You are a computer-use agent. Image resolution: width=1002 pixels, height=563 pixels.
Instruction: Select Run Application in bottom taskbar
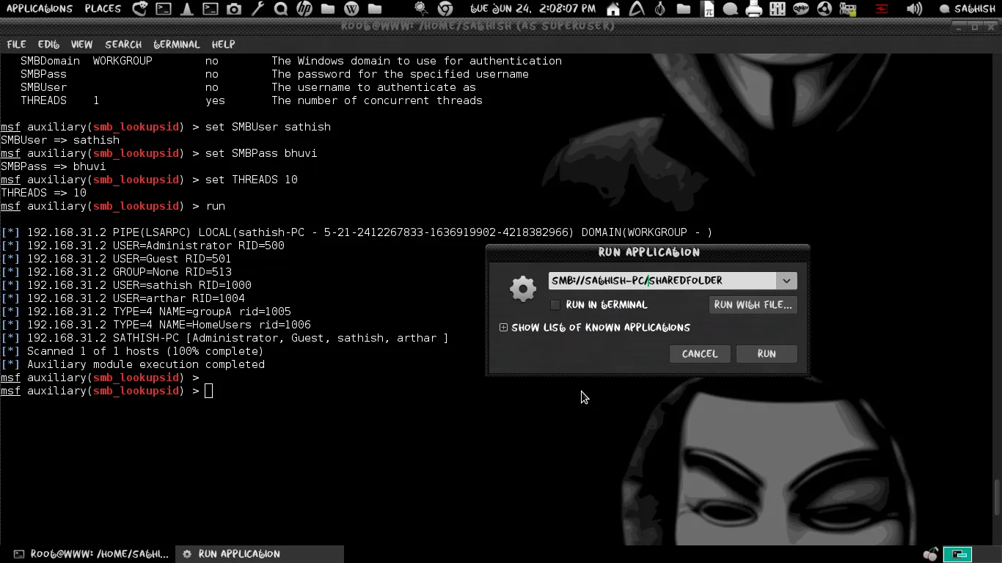pos(258,554)
